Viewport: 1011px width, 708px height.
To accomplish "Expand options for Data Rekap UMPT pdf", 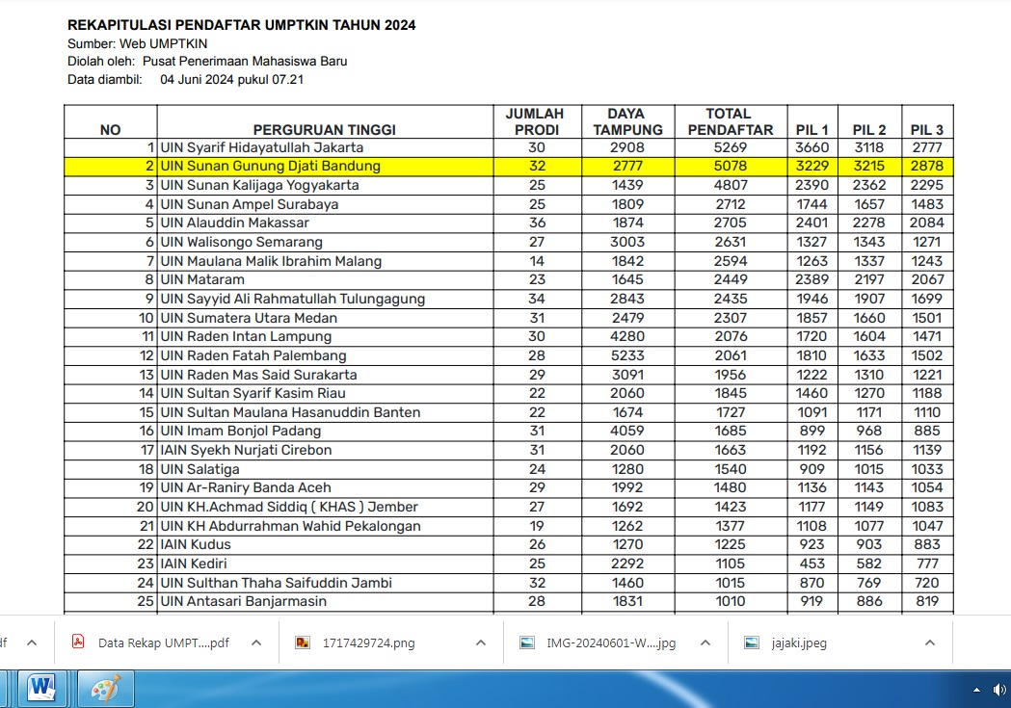I will coord(256,642).
